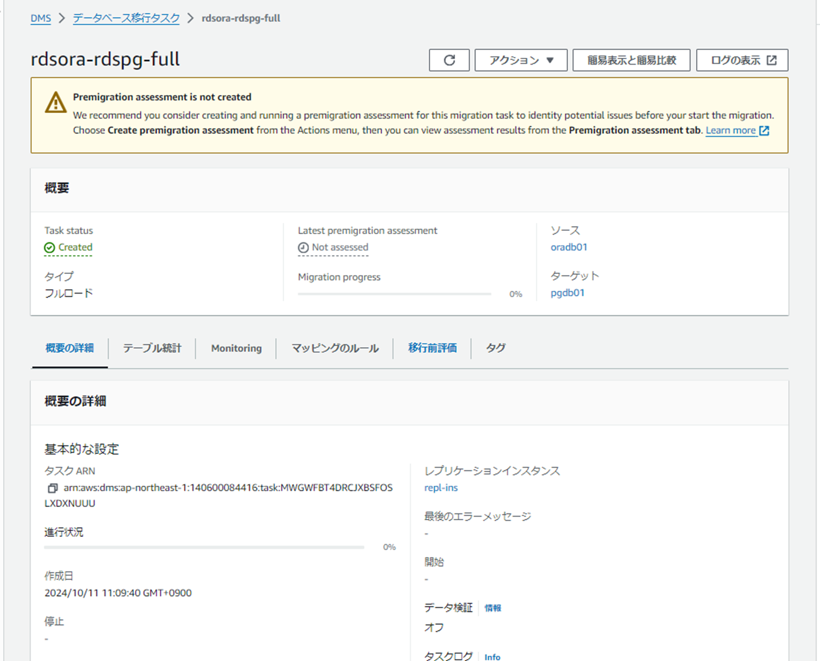This screenshot has width=820, height=661.
Task: Open ログの表示 in new window
Action: pyautogui.click(x=742, y=60)
